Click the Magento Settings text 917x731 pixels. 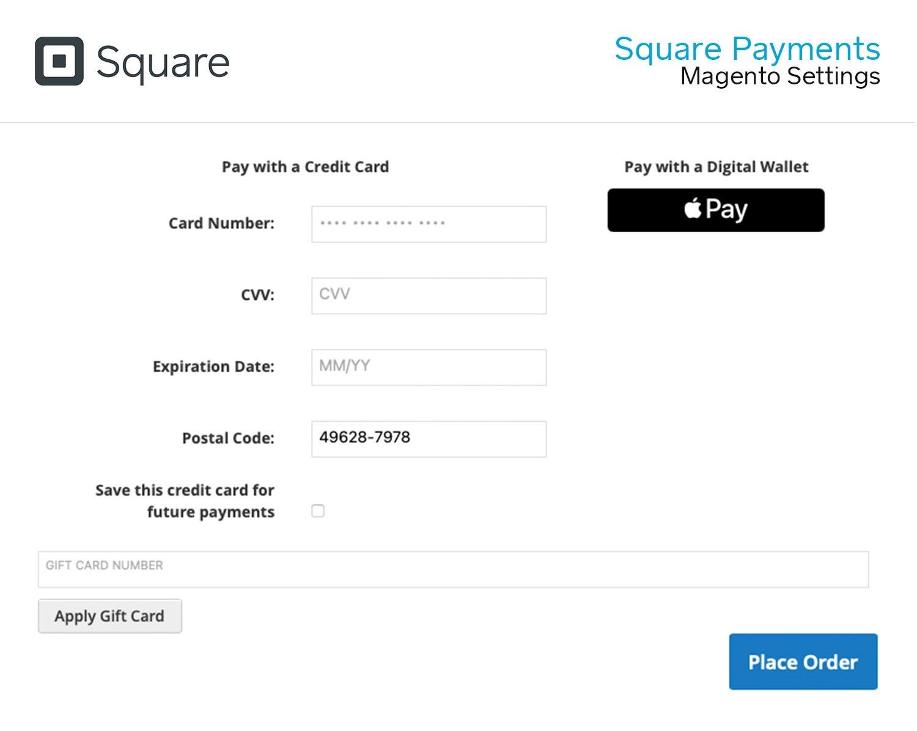[x=781, y=76]
